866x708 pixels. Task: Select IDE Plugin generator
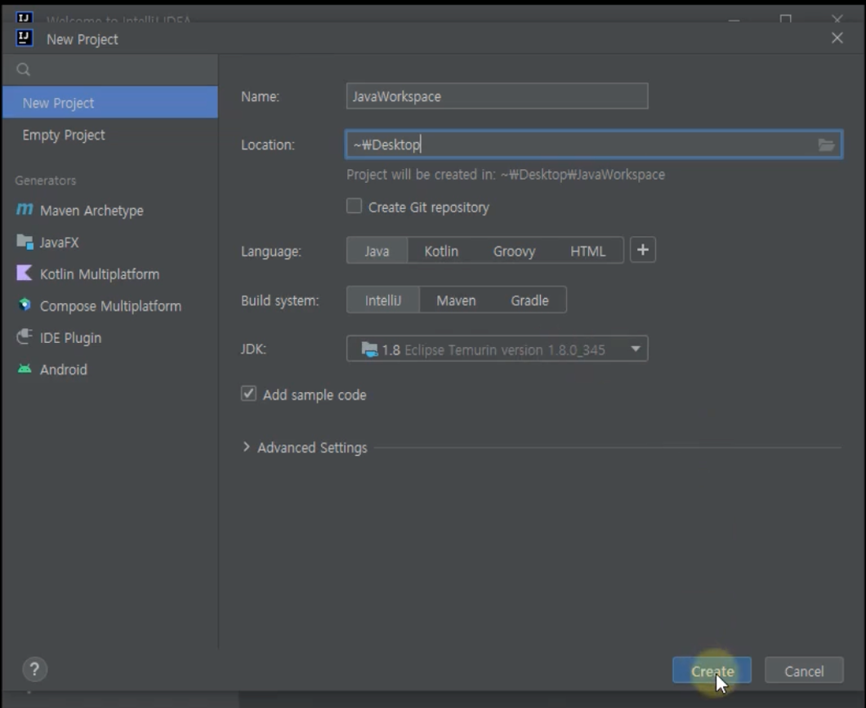[70, 338]
